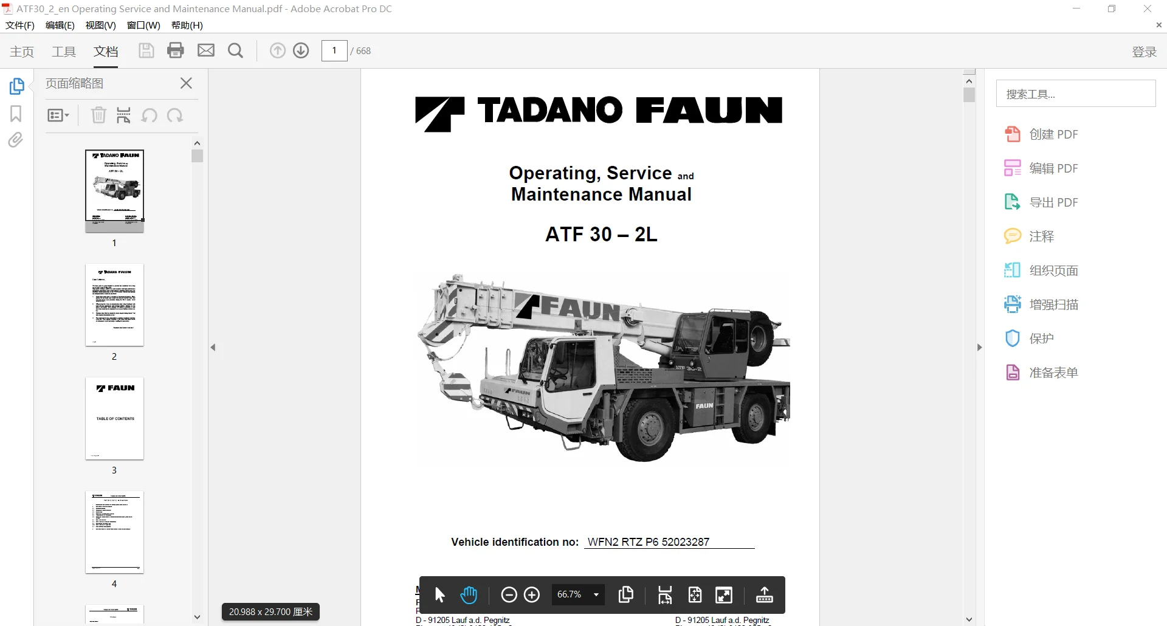Close the document with the small X below window controls

[1158, 26]
